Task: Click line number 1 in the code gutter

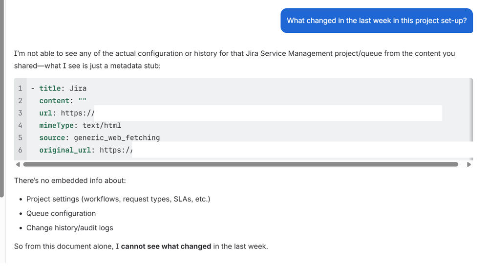Action: pos(20,89)
